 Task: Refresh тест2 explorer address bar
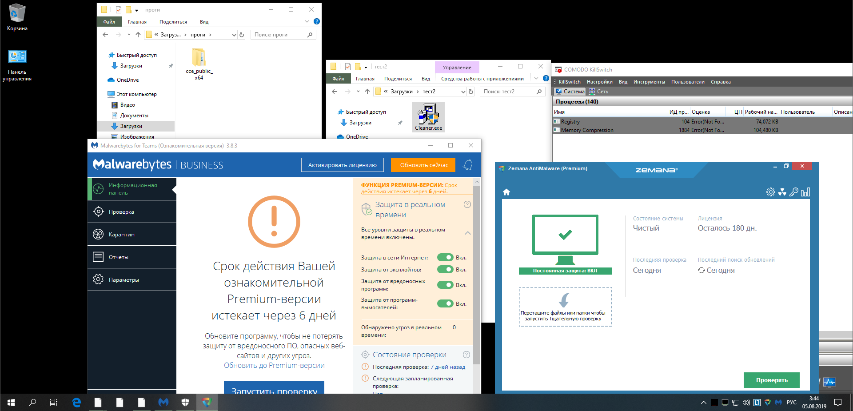(471, 92)
